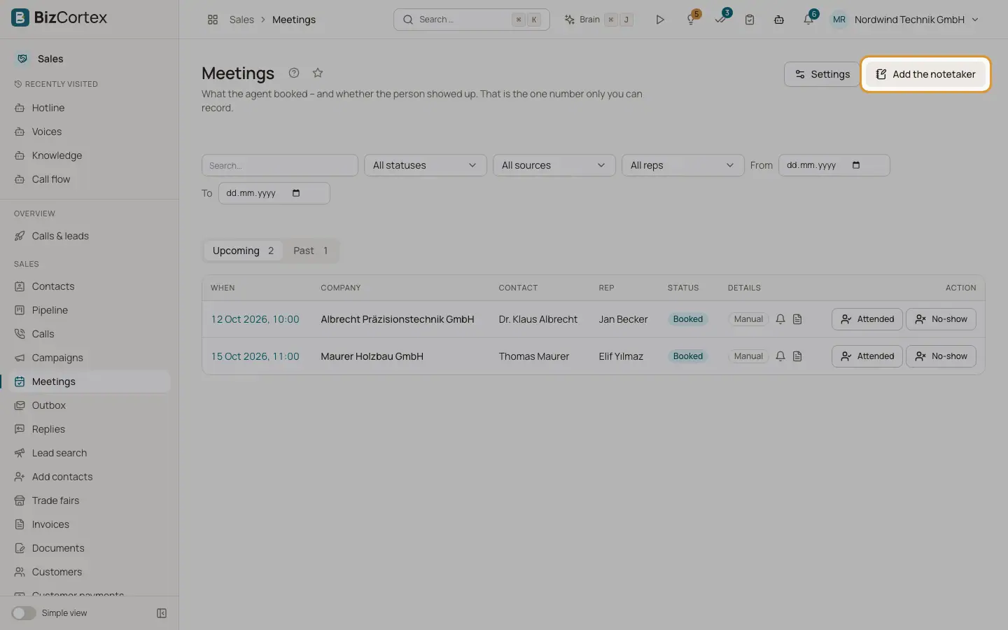
Task: Open the Brain assistant button
Action: point(599,20)
